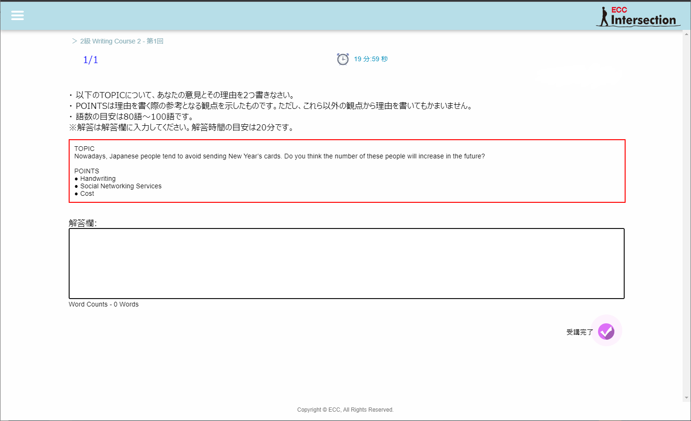Image resolution: width=691 pixels, height=421 pixels.
Task: Click the Copyright ECC footer text
Action: tap(345, 409)
